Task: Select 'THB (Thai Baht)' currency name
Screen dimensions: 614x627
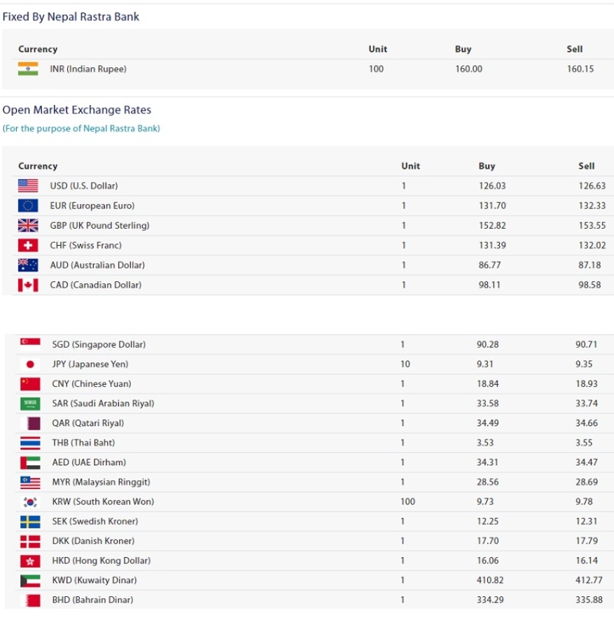Action: [x=83, y=443]
